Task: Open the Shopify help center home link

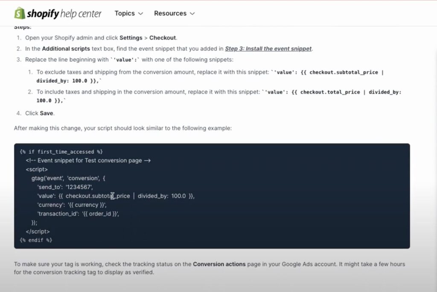Action: (58, 13)
